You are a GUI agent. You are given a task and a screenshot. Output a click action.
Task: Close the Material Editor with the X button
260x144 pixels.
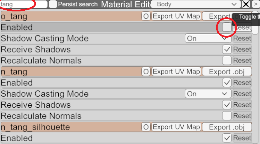246,4
